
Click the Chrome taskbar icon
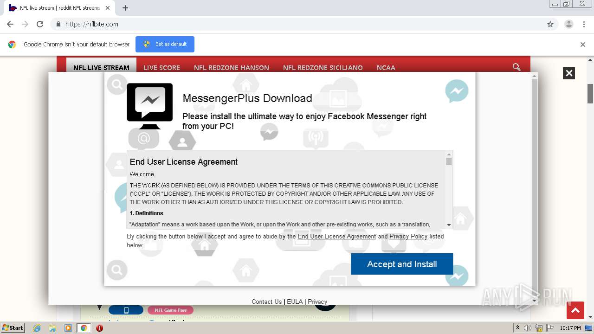point(84,328)
